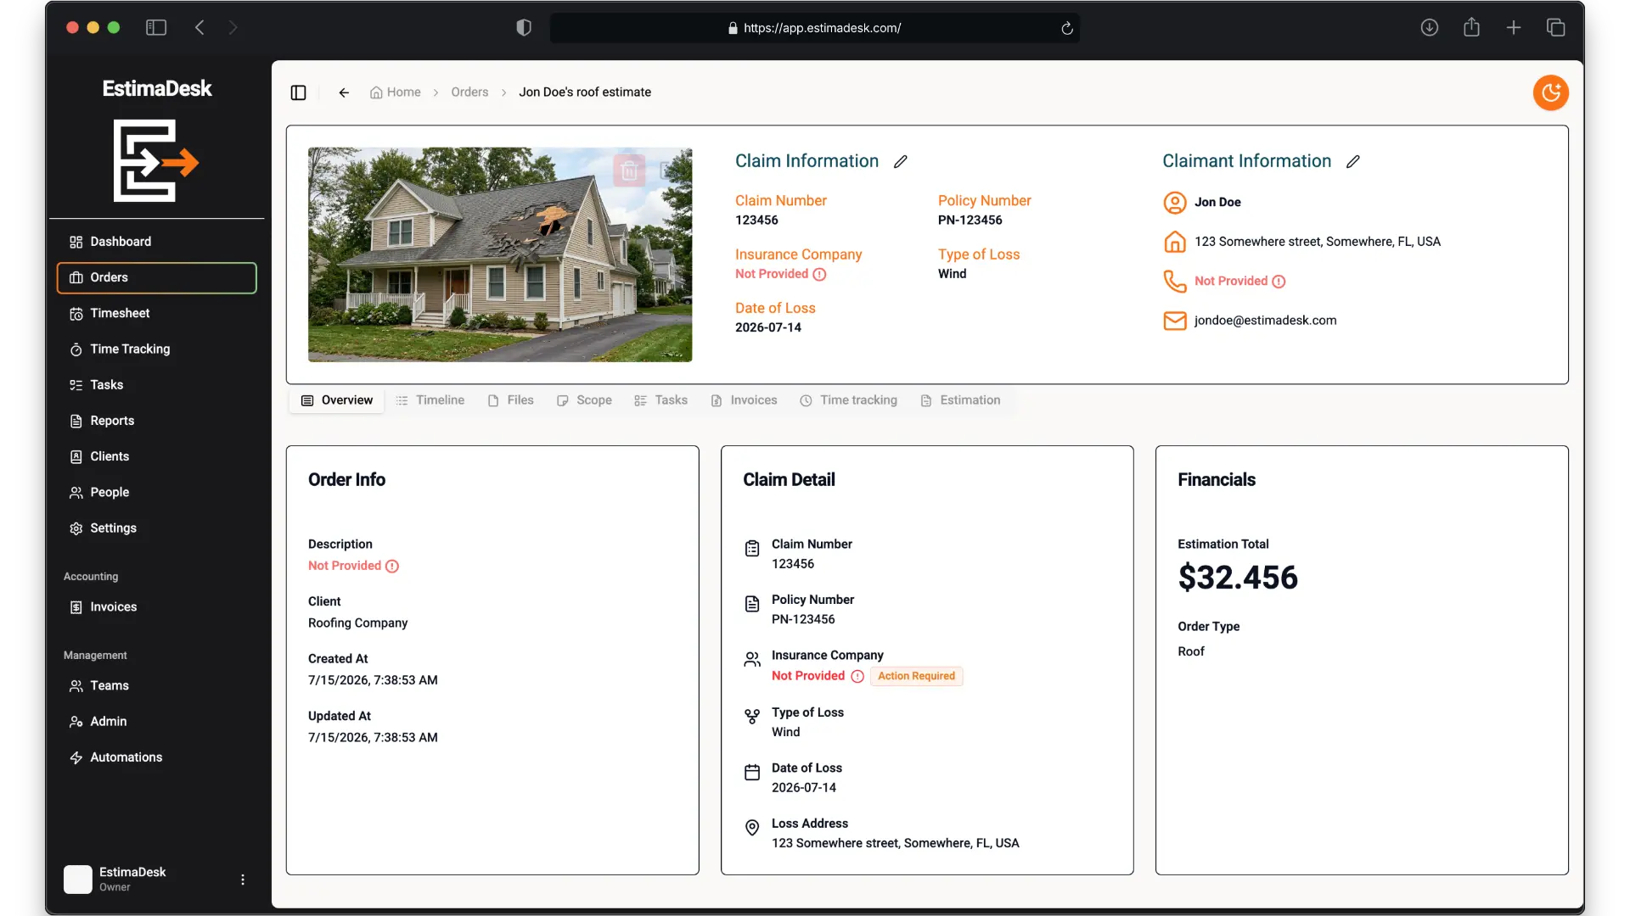The width and height of the screenshot is (1630, 916).
Task: Open Reports in the sidebar
Action: coord(157,421)
